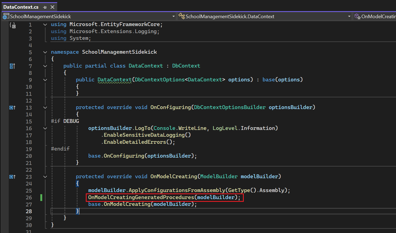Open the SchoolManagementSidekick.DataContext type dropdown

coord(264,17)
